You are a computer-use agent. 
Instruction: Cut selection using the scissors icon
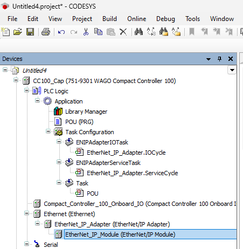86,32
